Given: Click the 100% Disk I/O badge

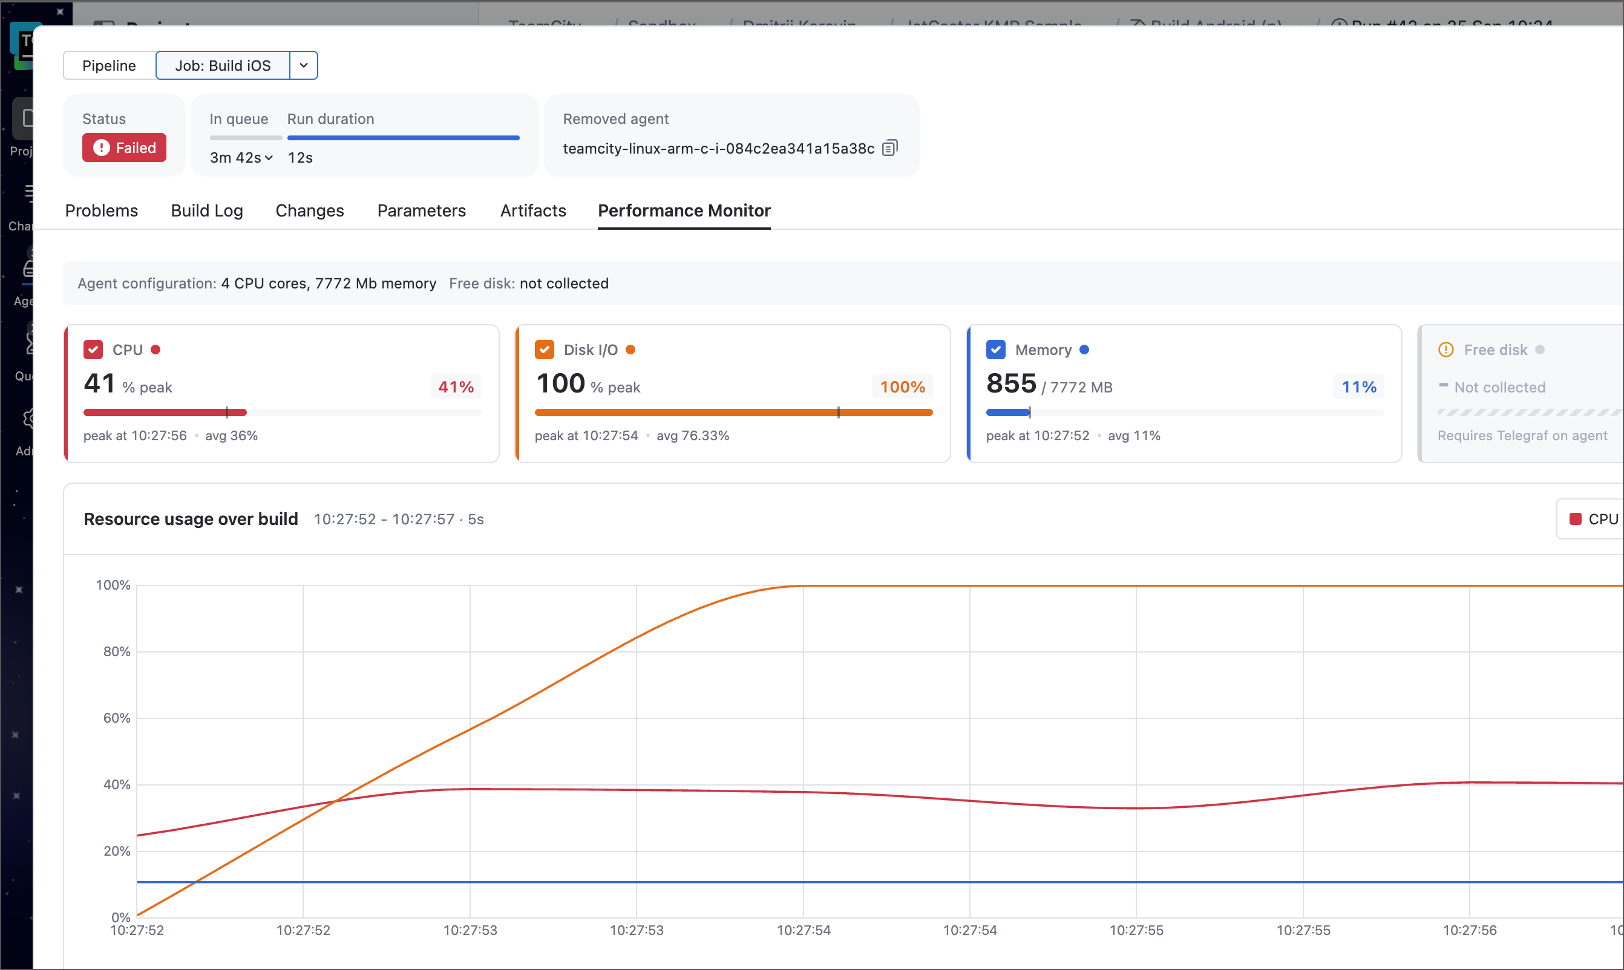Looking at the screenshot, I should [x=902, y=387].
